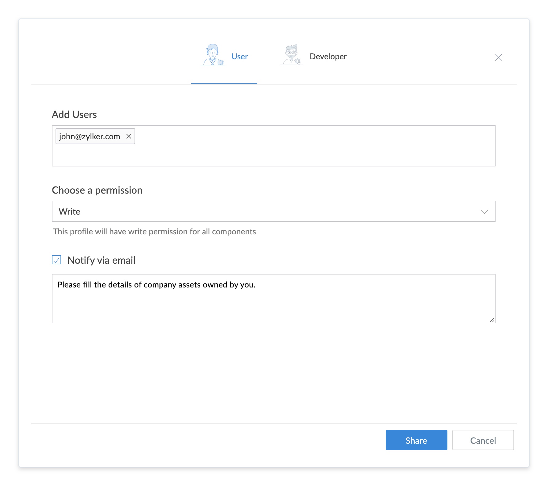Click the write permission helper text
548x486 pixels.
tap(154, 232)
